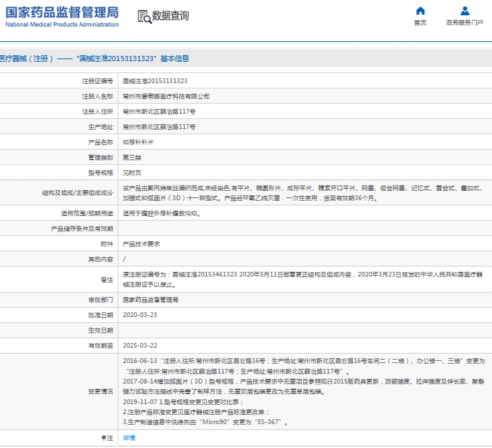This screenshot has width=492, height=448.
Task: Select expiry date 2025-03-22
Action: click(x=140, y=346)
